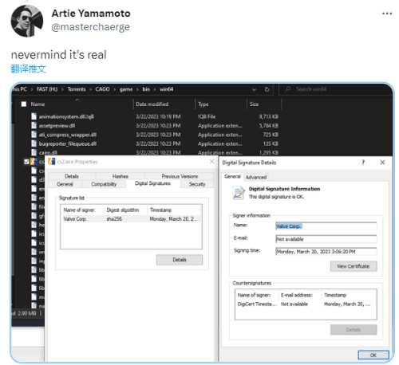Select the animationsystem.dll.lq8 file name
The height and width of the screenshot is (365, 399).
pos(66,116)
